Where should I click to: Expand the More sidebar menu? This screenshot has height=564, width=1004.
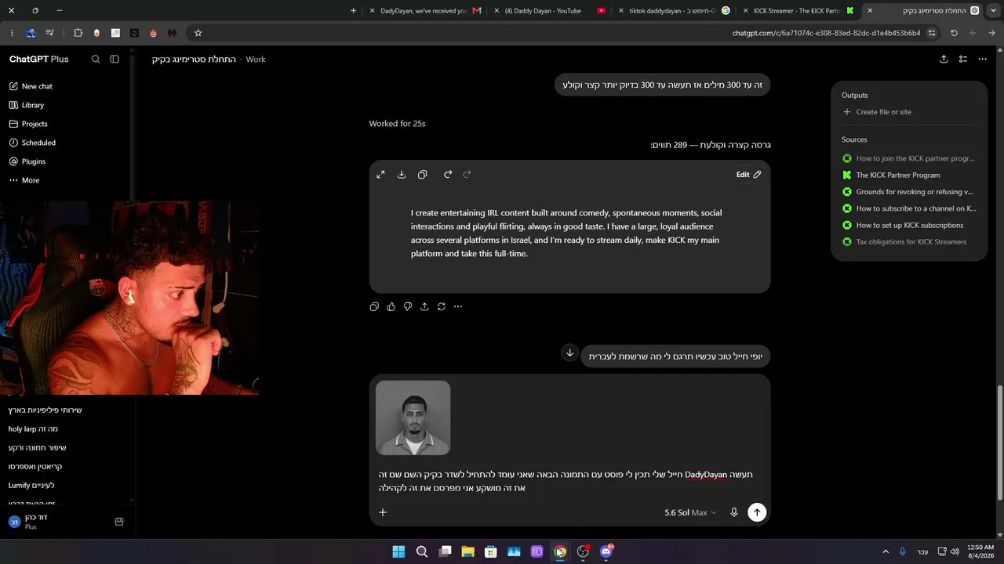click(24, 180)
